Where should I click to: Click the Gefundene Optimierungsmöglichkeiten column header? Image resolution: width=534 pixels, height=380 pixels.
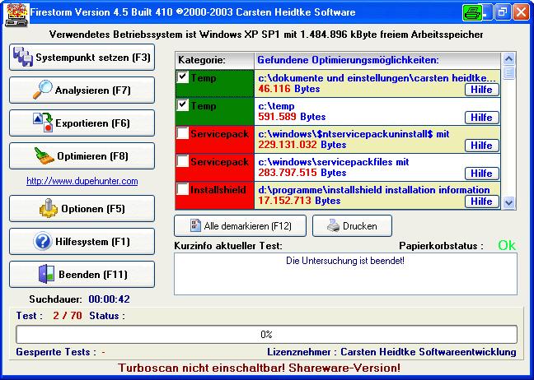click(377, 60)
